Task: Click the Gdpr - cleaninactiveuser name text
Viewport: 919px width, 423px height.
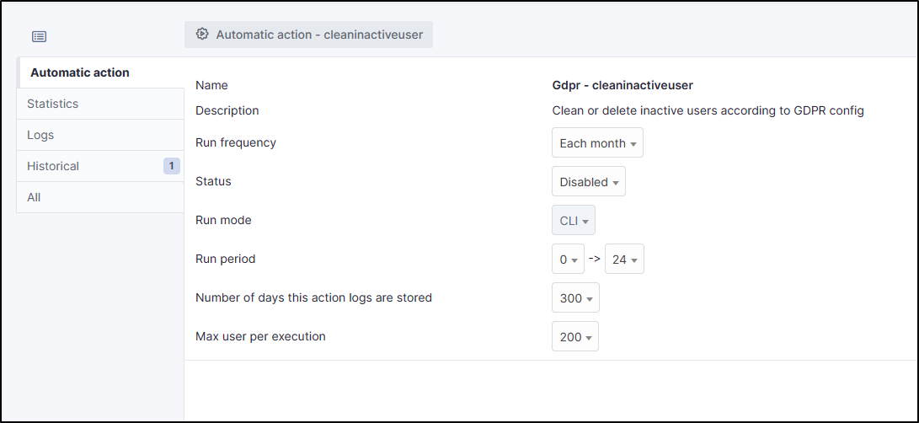Action: [622, 85]
